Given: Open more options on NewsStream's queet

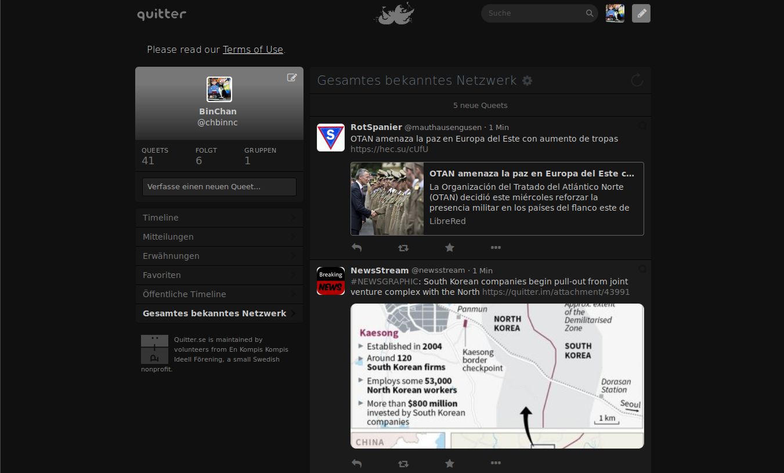Looking at the screenshot, I should 496,464.
